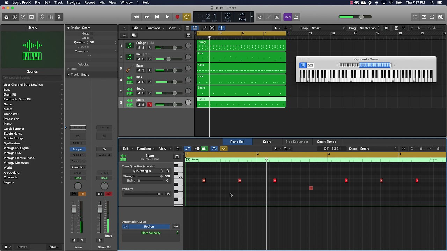Open the Note Pads icon
This screenshot has width=447, height=251.
[424, 17]
